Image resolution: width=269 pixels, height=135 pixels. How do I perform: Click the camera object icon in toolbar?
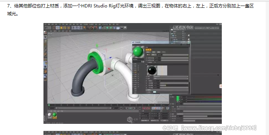point(121,28)
